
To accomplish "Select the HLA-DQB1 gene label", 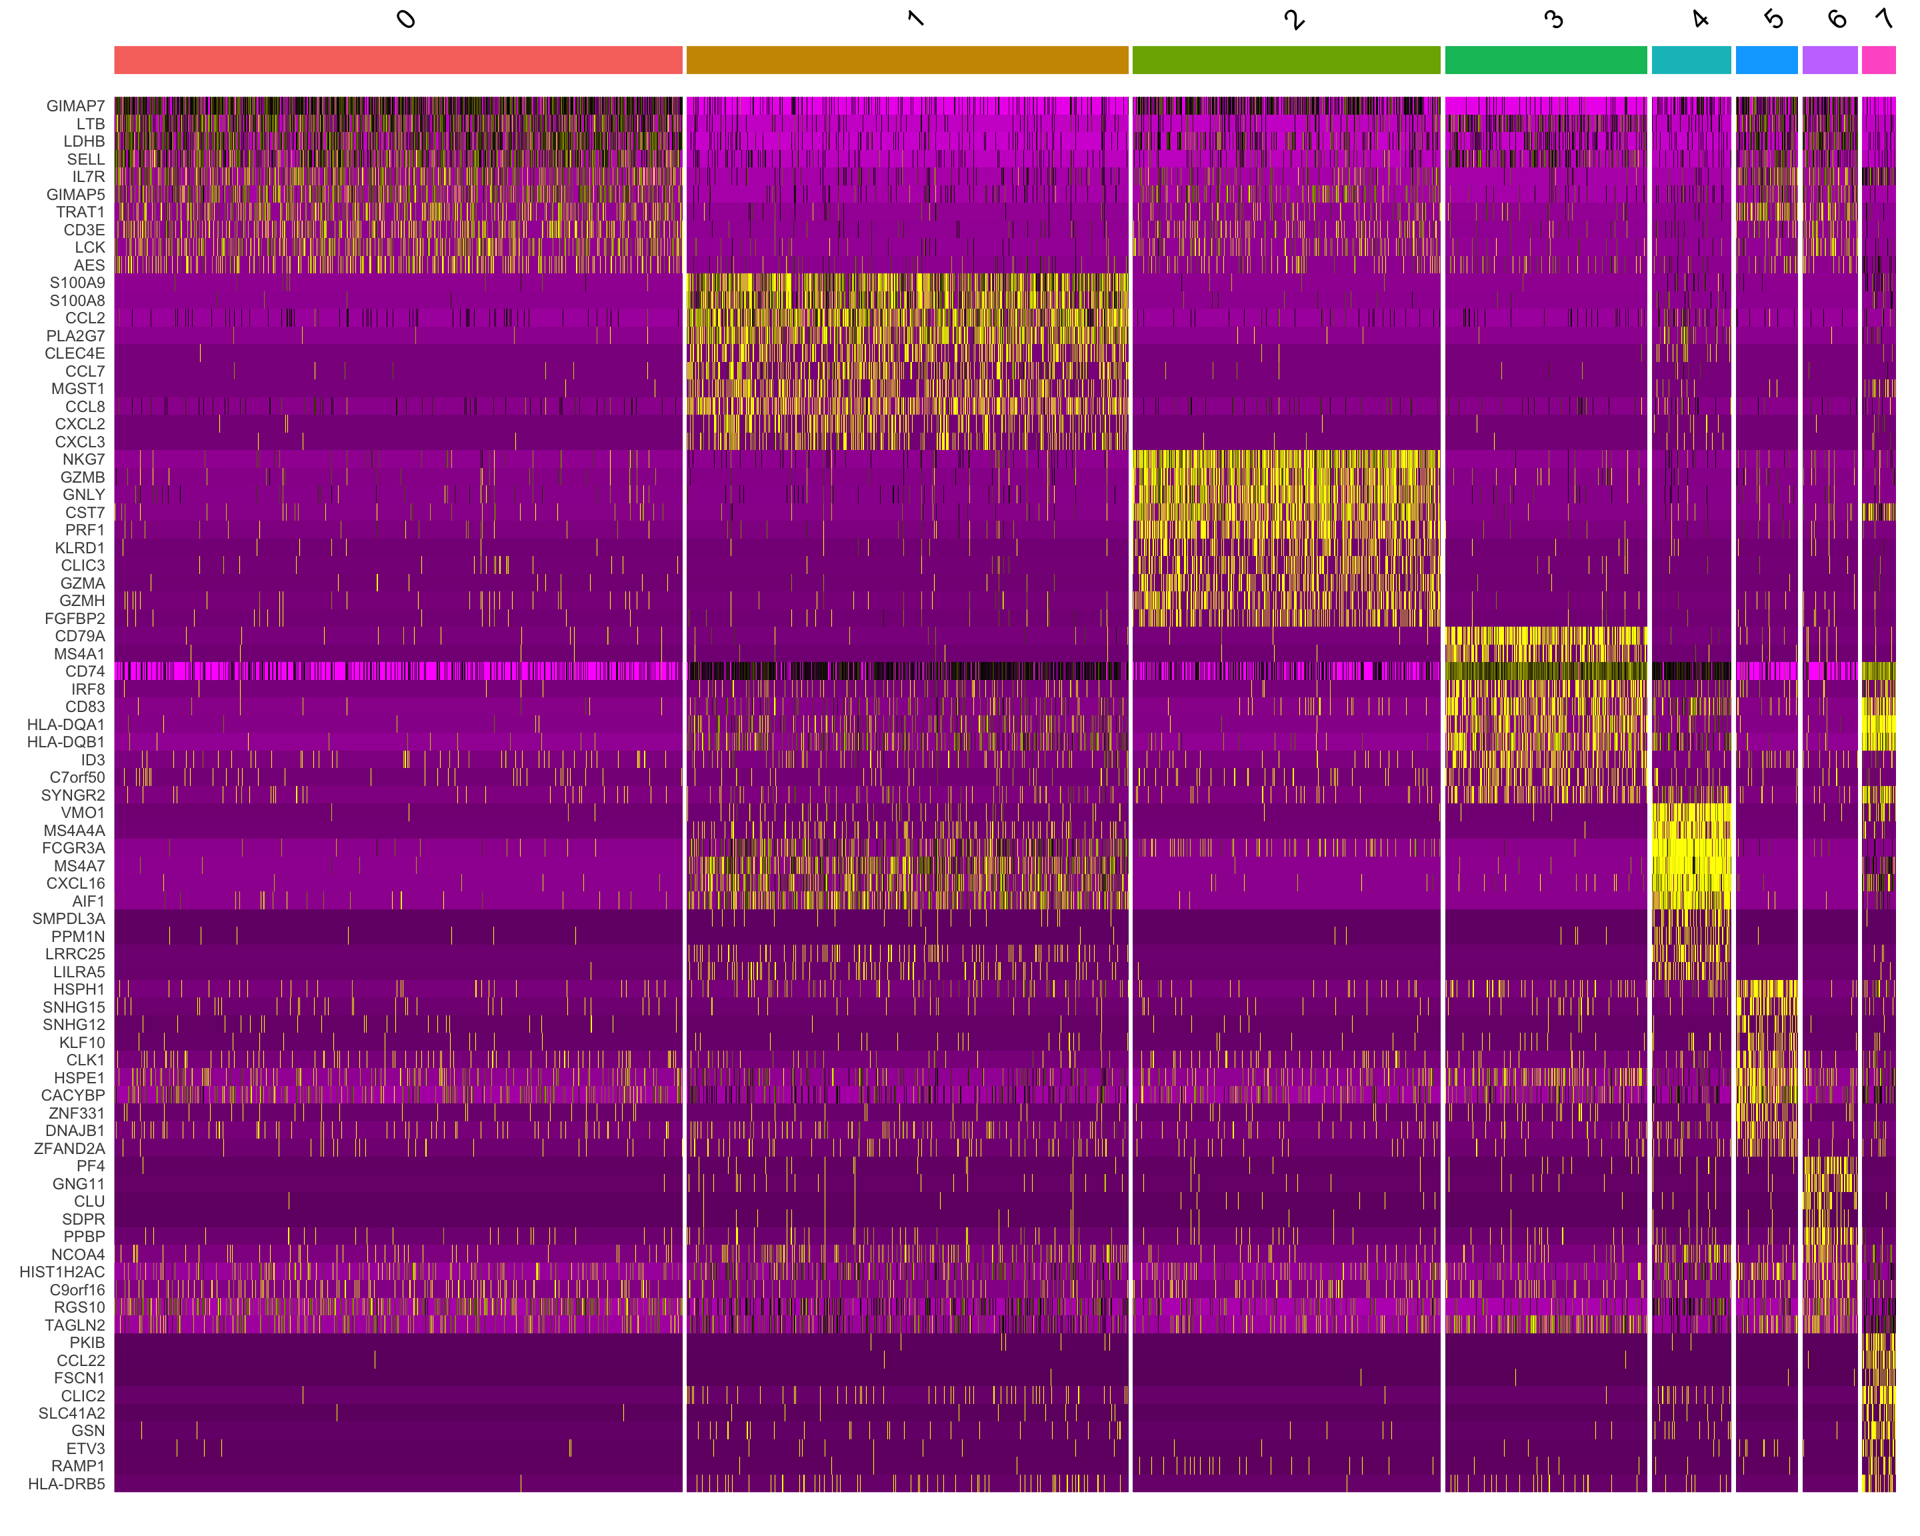I will pos(66,742).
